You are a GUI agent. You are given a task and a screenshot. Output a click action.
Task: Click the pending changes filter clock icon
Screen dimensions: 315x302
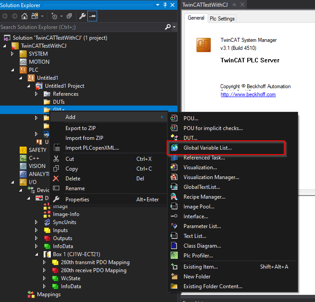tap(54, 16)
